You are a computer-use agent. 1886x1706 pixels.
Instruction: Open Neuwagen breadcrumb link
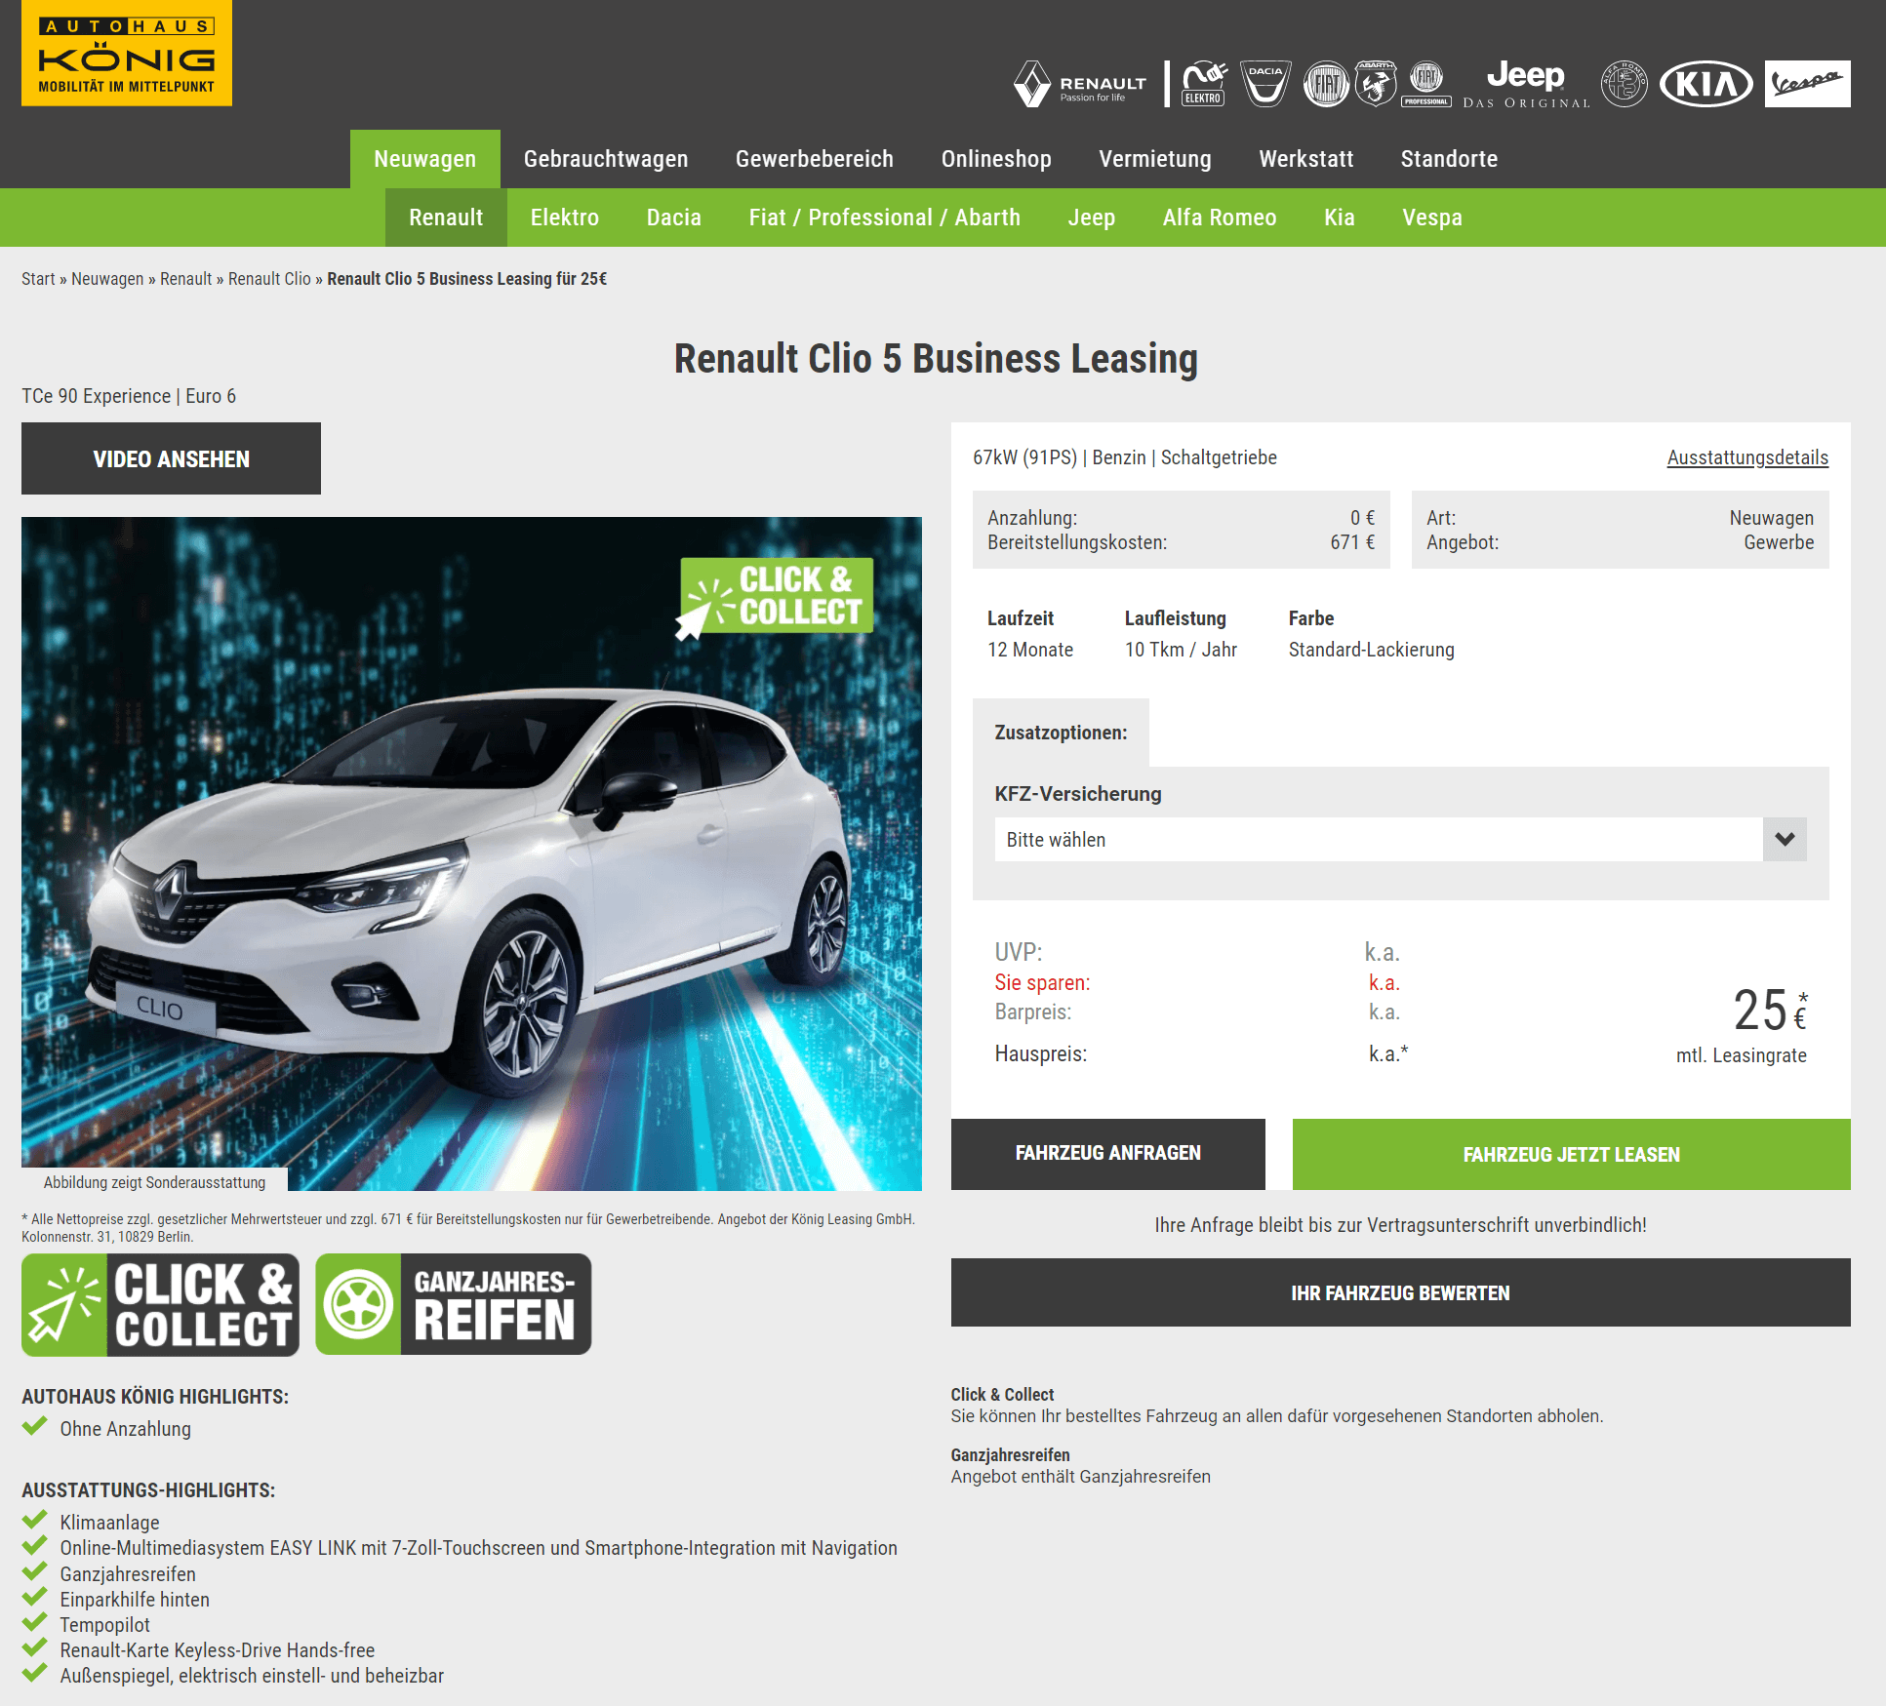(107, 279)
